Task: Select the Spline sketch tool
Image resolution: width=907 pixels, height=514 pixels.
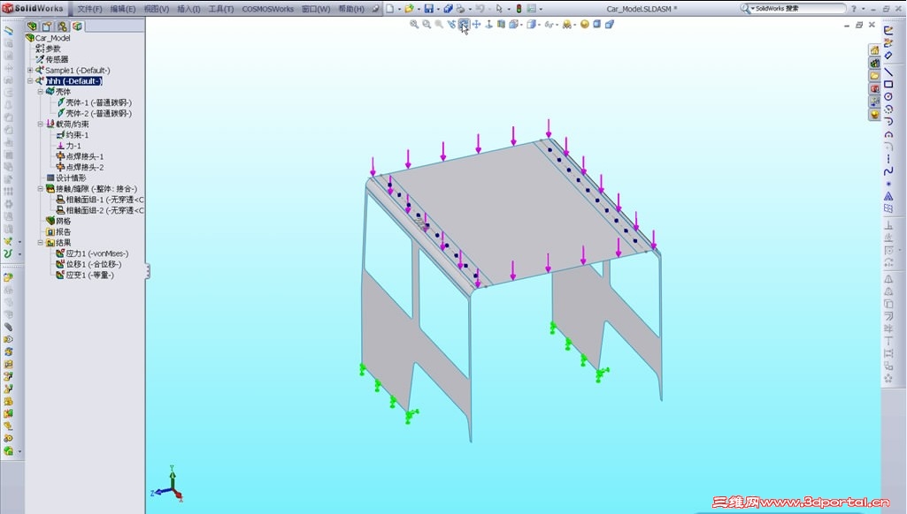Action: [x=888, y=171]
